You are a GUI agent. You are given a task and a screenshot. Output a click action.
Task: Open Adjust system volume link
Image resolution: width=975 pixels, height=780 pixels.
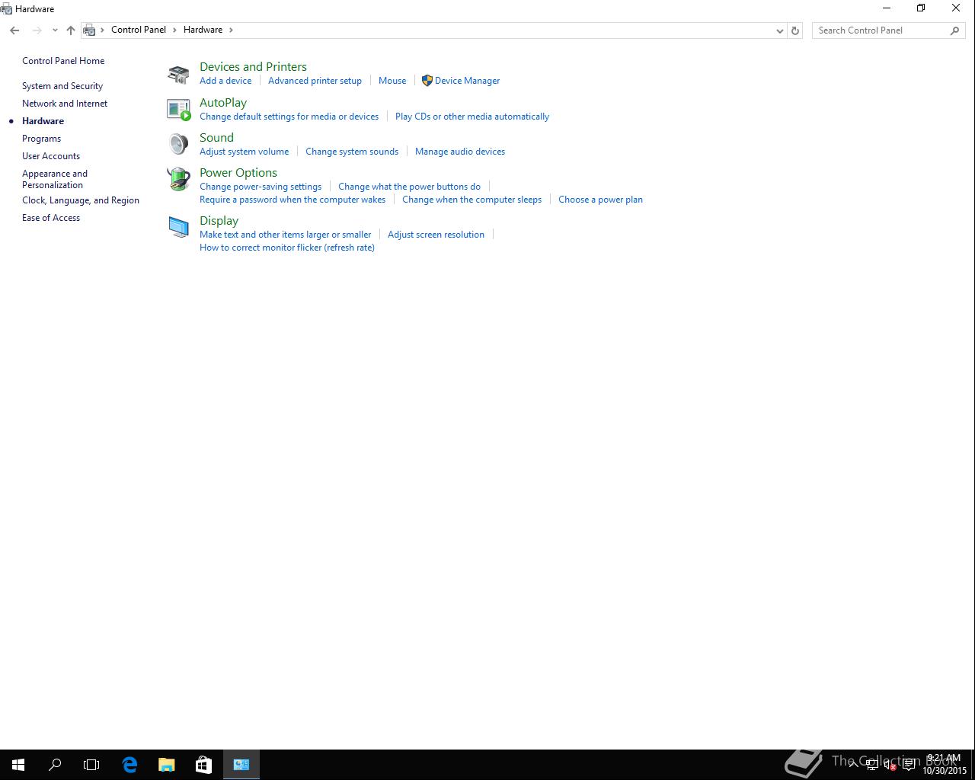[x=244, y=152]
